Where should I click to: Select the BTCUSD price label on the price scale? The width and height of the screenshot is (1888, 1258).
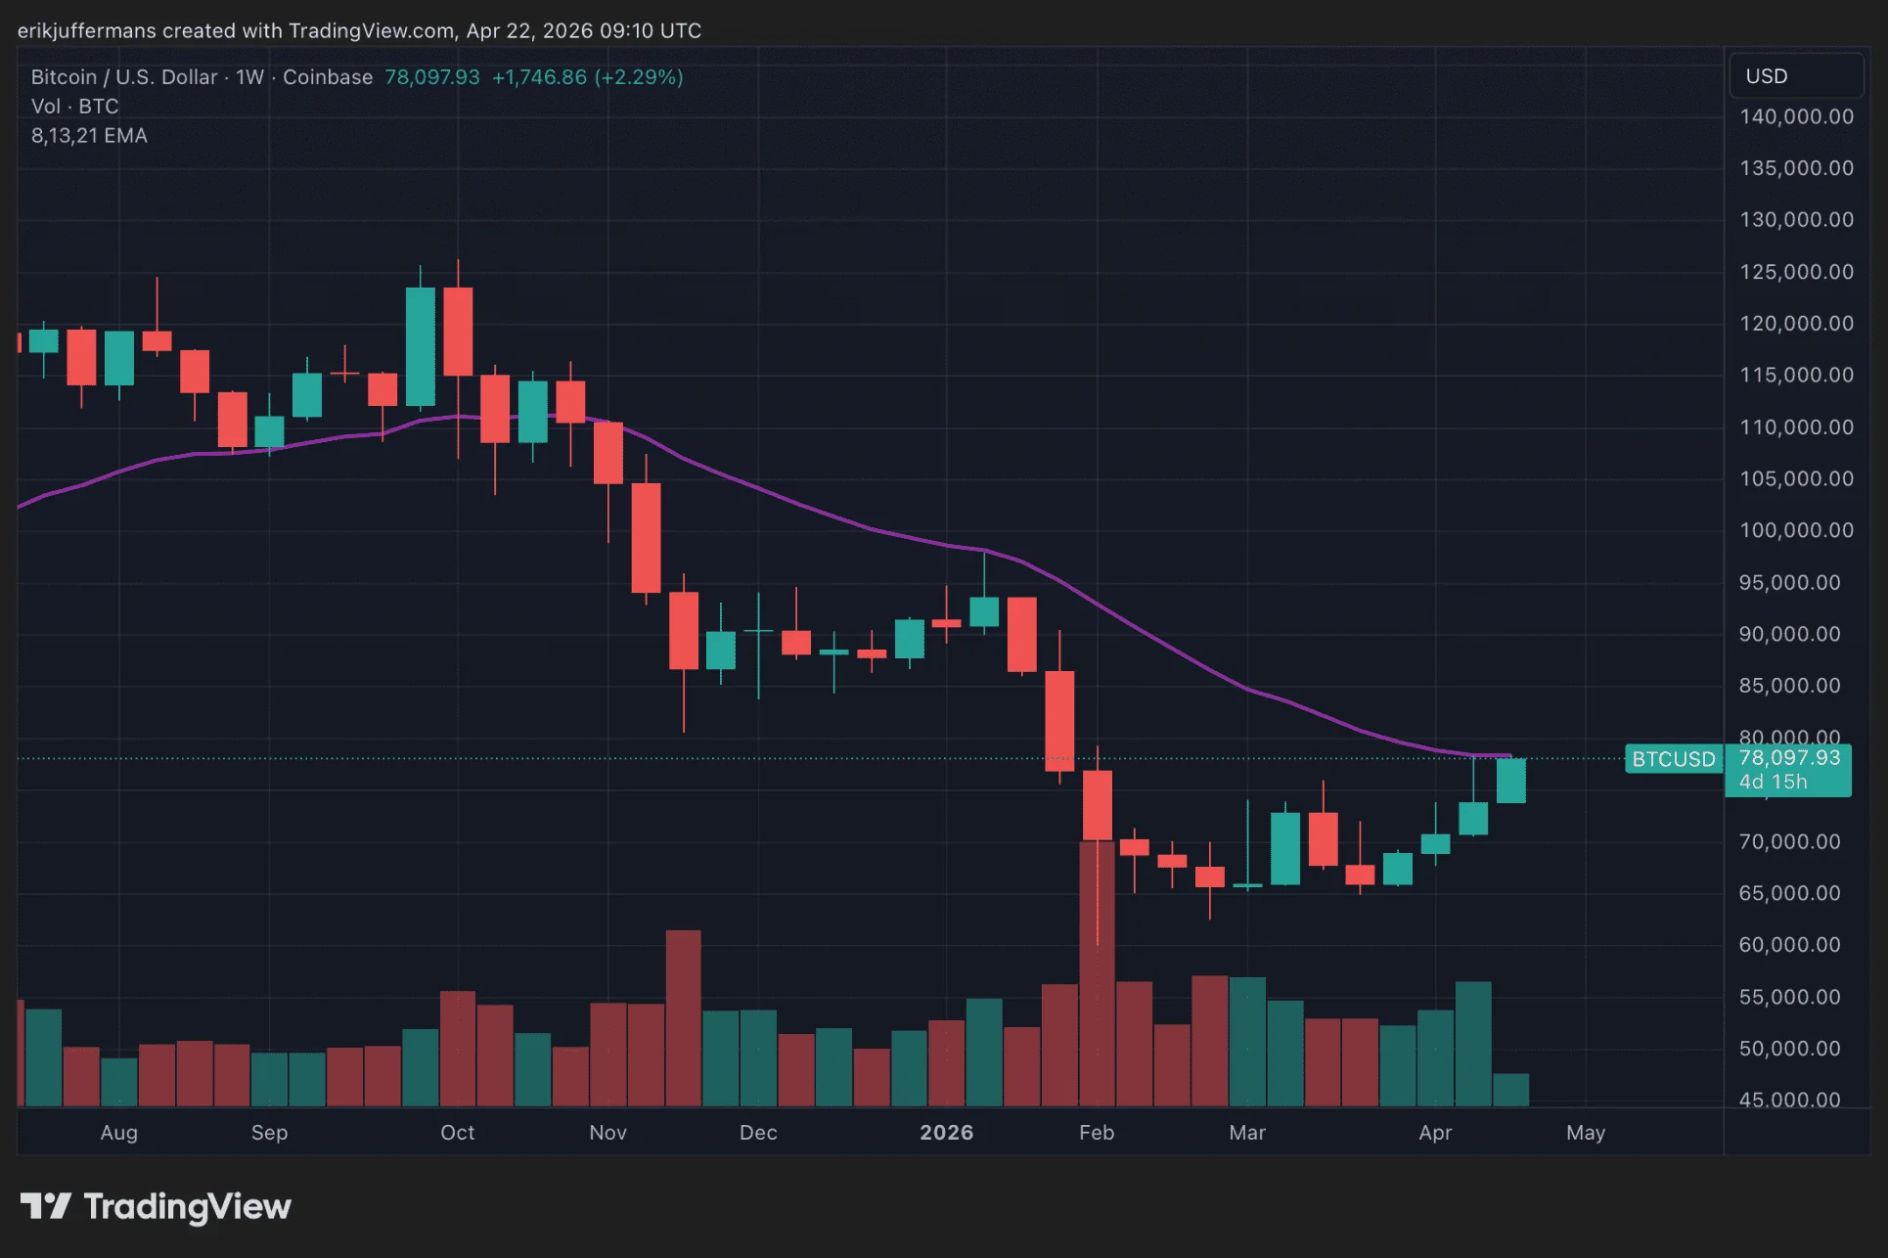pyautogui.click(x=1673, y=759)
